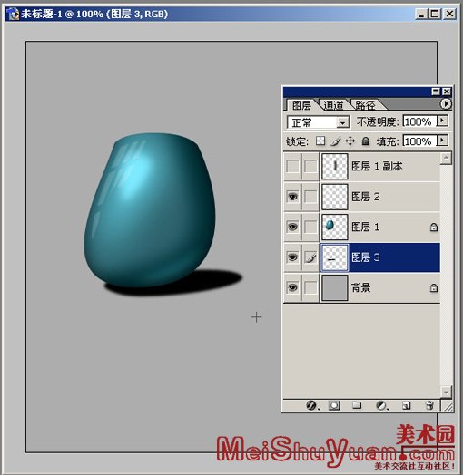This screenshot has width=463, height=475.
Task: Expand the 填充 fill slider arrow
Action: [x=442, y=141]
